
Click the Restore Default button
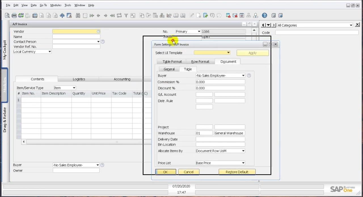[x=237, y=172]
